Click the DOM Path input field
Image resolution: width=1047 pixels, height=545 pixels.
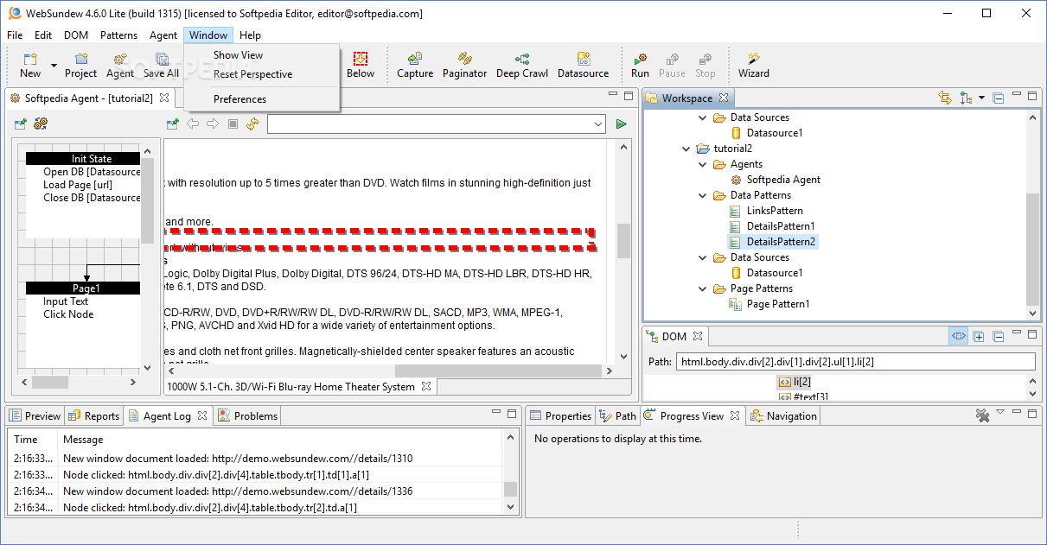(854, 362)
